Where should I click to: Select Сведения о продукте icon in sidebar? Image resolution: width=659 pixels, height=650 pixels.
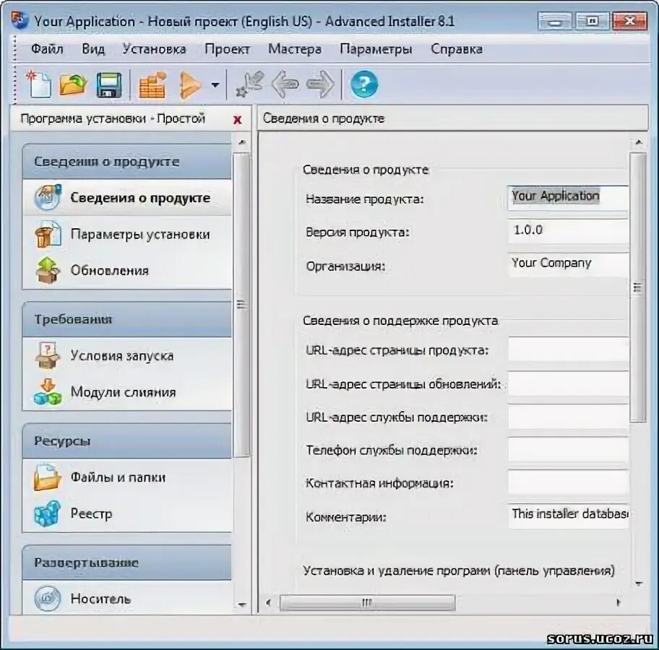48,197
